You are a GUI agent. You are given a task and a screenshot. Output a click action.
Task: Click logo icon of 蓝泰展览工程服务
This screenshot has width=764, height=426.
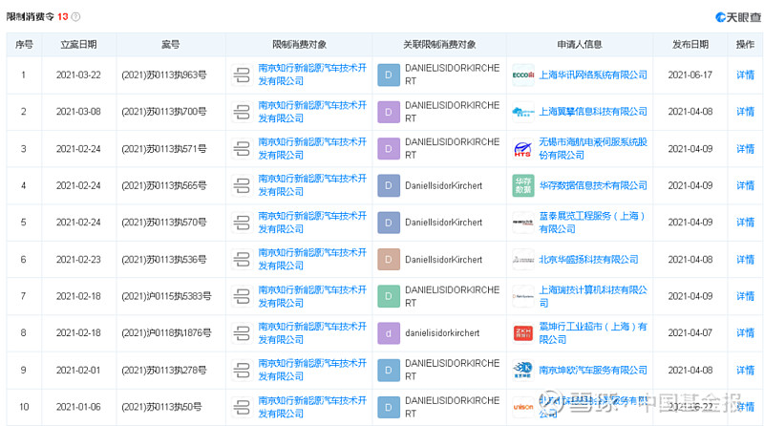coord(523,223)
